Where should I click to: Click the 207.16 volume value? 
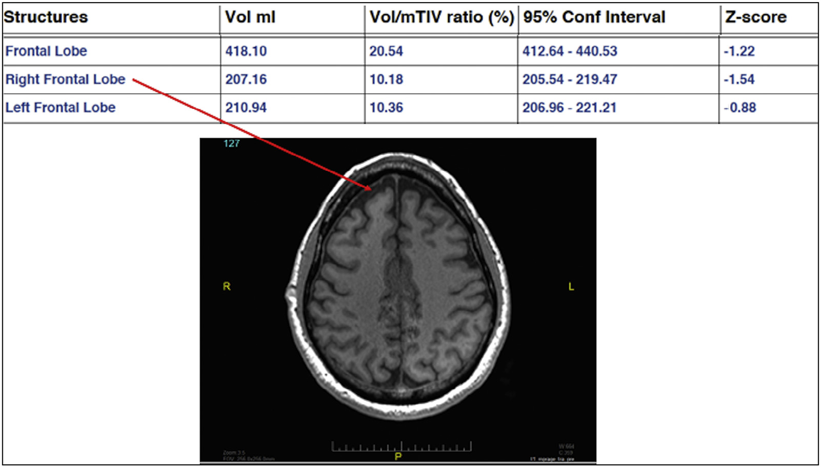click(246, 80)
